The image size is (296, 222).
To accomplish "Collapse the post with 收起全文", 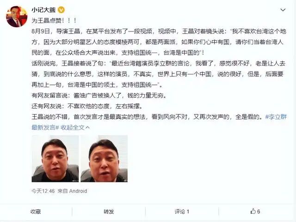I will click(x=73, y=127).
